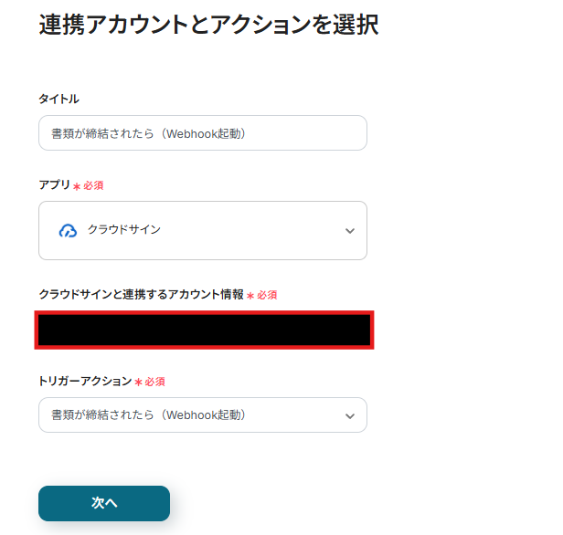
Task: Click the CloudSign cloud logo icon
Action: click(x=68, y=231)
